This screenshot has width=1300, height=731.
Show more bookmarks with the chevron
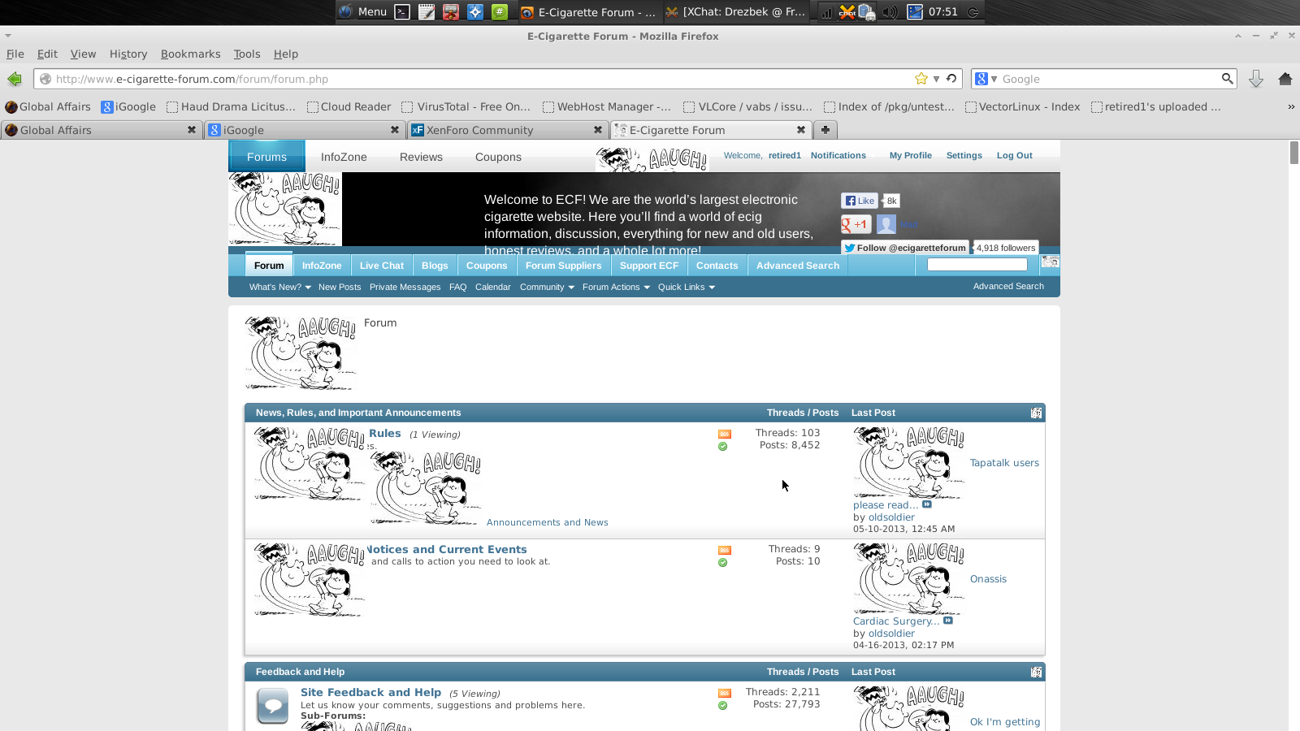pyautogui.click(x=1291, y=106)
